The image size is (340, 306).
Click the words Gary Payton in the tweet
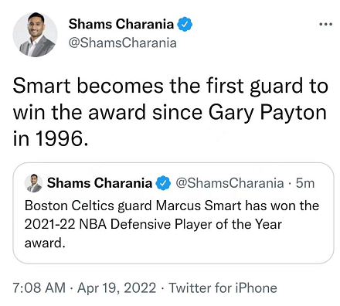click(267, 113)
